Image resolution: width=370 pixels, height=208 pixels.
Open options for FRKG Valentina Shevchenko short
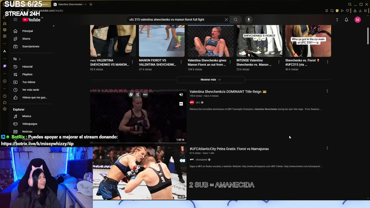pyautogui.click(x=132, y=62)
